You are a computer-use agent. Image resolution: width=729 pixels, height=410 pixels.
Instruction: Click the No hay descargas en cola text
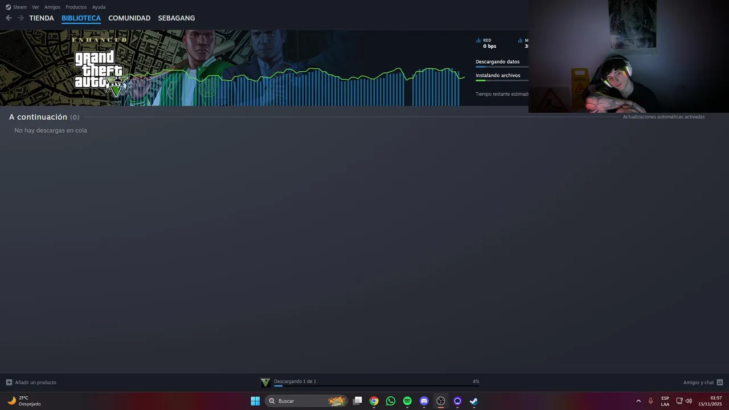(51, 130)
